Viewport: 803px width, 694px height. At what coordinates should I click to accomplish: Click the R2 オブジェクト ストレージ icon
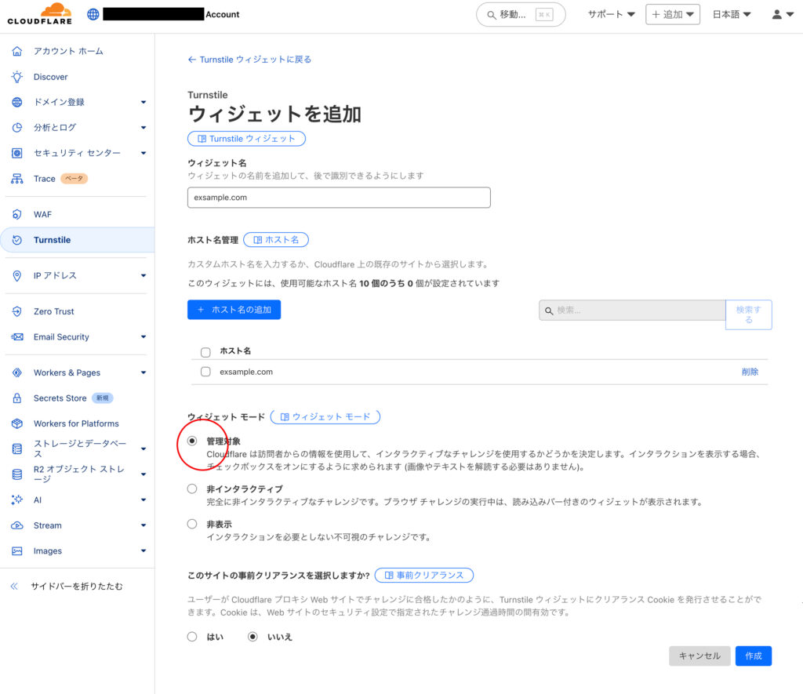[17, 474]
